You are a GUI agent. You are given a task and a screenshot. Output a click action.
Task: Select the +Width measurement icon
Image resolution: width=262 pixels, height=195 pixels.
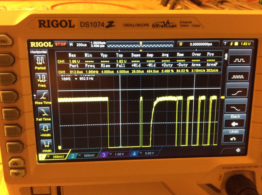45,128
